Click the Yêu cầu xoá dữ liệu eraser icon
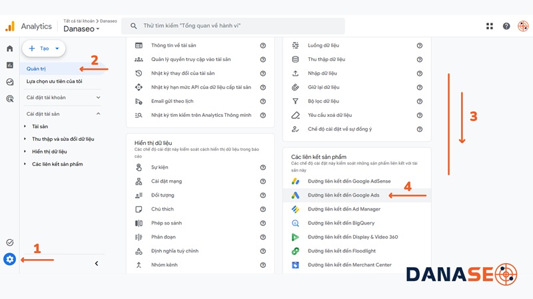 [x=295, y=115]
